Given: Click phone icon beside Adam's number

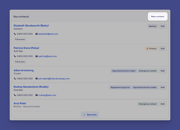Looking at the screenshot, I should tap(15, 78).
